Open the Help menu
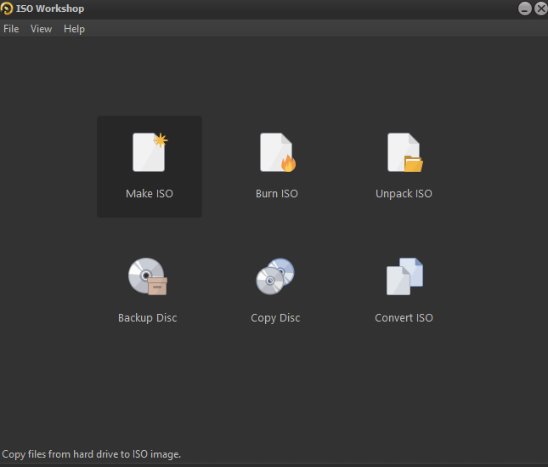The image size is (548, 467). (x=74, y=29)
